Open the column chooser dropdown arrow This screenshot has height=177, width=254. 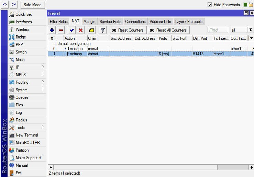coord(251,38)
